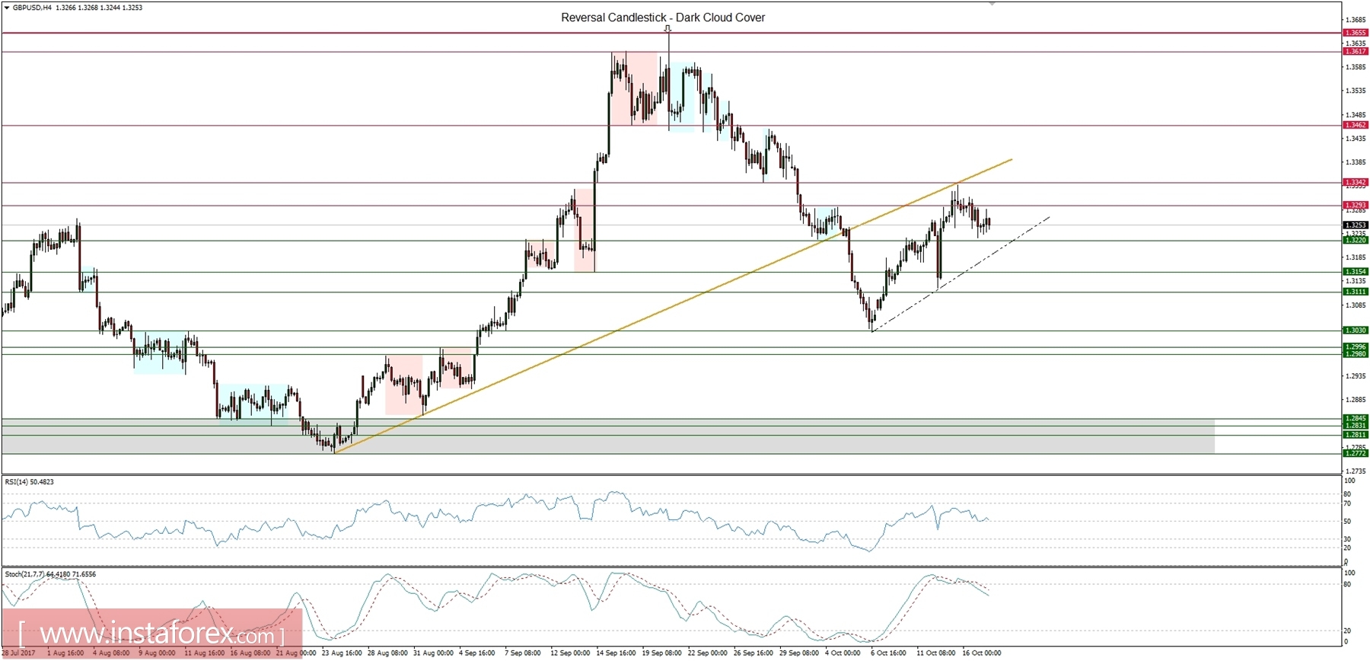Select the green 1.3154 support price label
Viewport: 1370px width, 661px height.
(1356, 271)
